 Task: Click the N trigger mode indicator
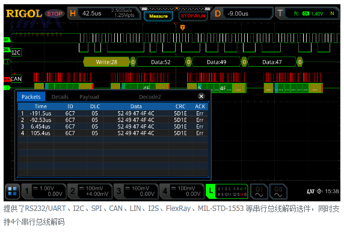click(332, 14)
